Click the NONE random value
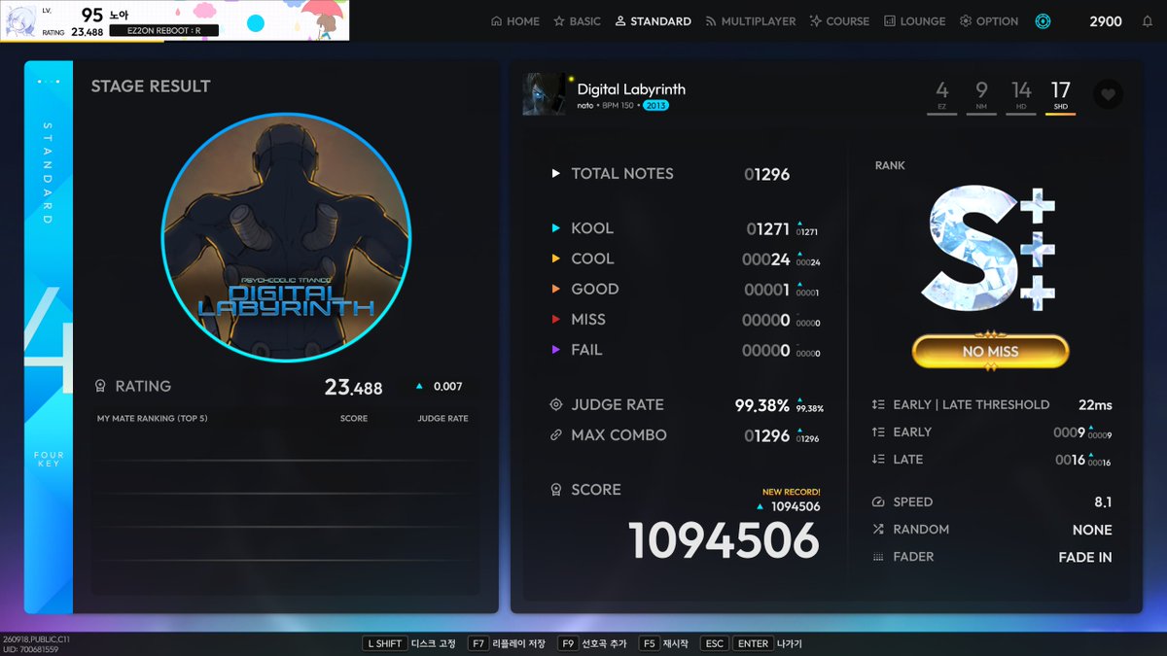This screenshot has height=656, width=1167. pyautogui.click(x=1092, y=530)
